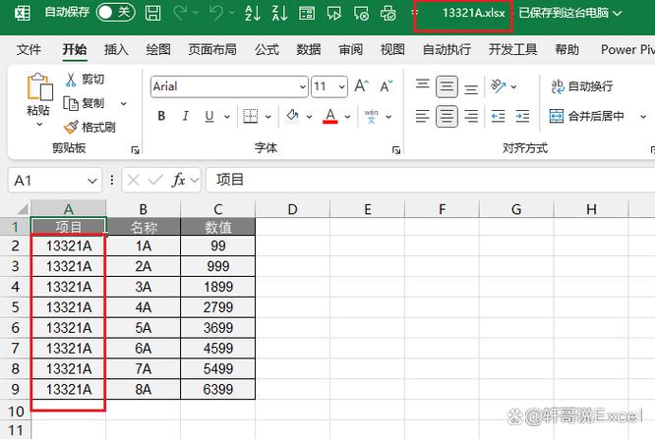Sort ascending with the A-Z icon

pos(253,13)
